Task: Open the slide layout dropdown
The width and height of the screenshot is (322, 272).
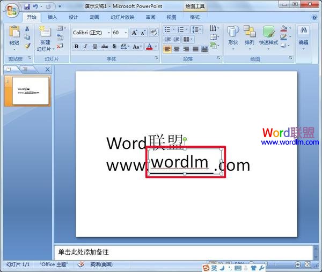Action: (61, 28)
